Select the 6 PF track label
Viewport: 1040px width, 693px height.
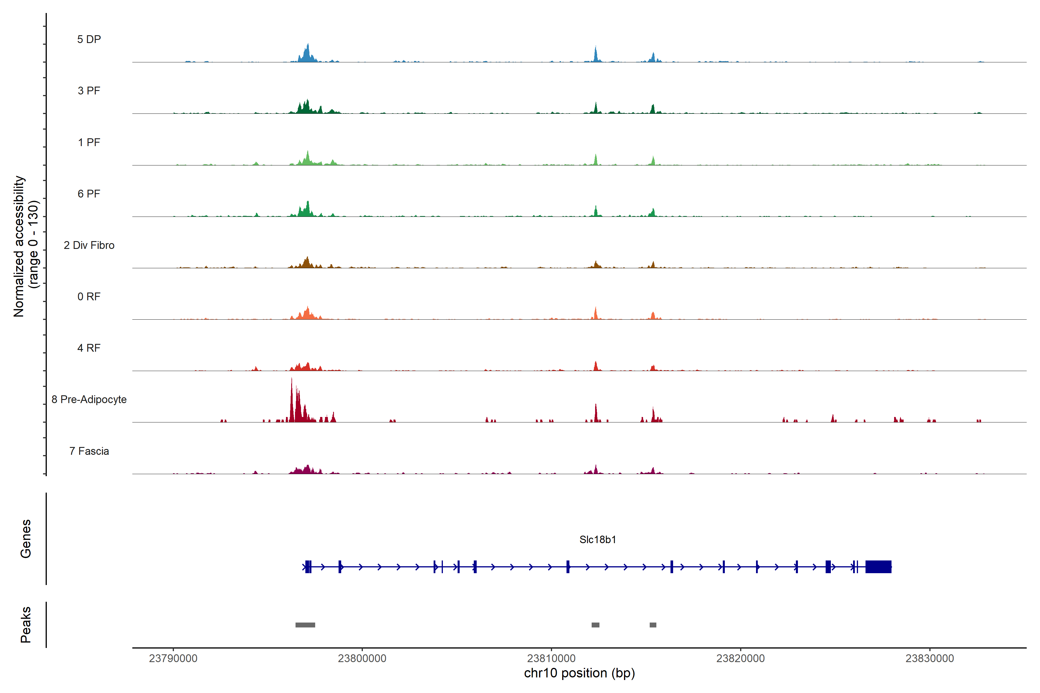tap(89, 193)
